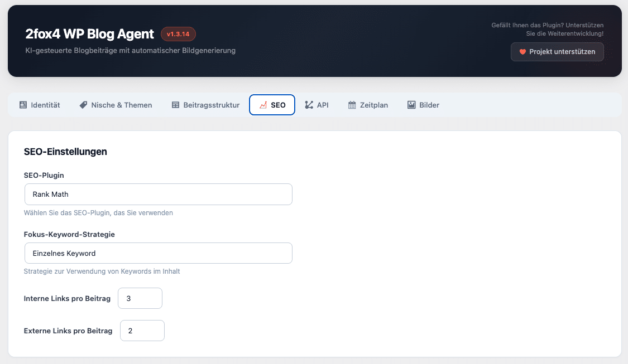This screenshot has height=364, width=628.
Task: Click the heart icon in the support button
Action: (x=522, y=51)
